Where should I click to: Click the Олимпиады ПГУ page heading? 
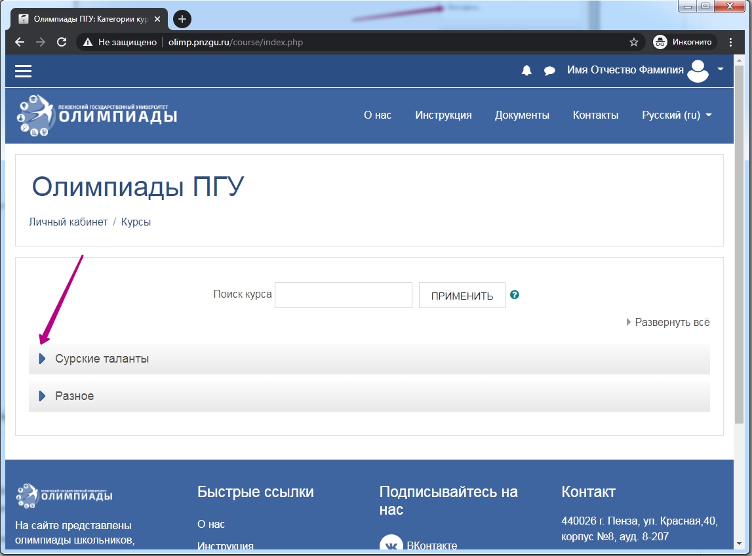[x=138, y=186]
